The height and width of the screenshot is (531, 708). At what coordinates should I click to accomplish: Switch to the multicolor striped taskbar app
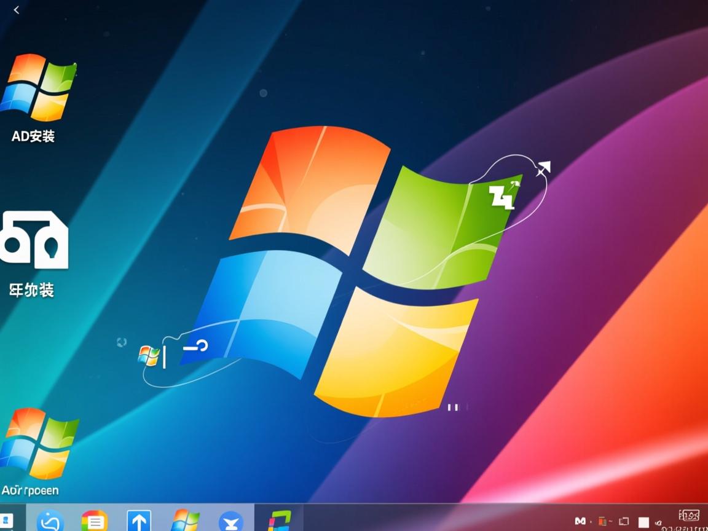pos(280,521)
